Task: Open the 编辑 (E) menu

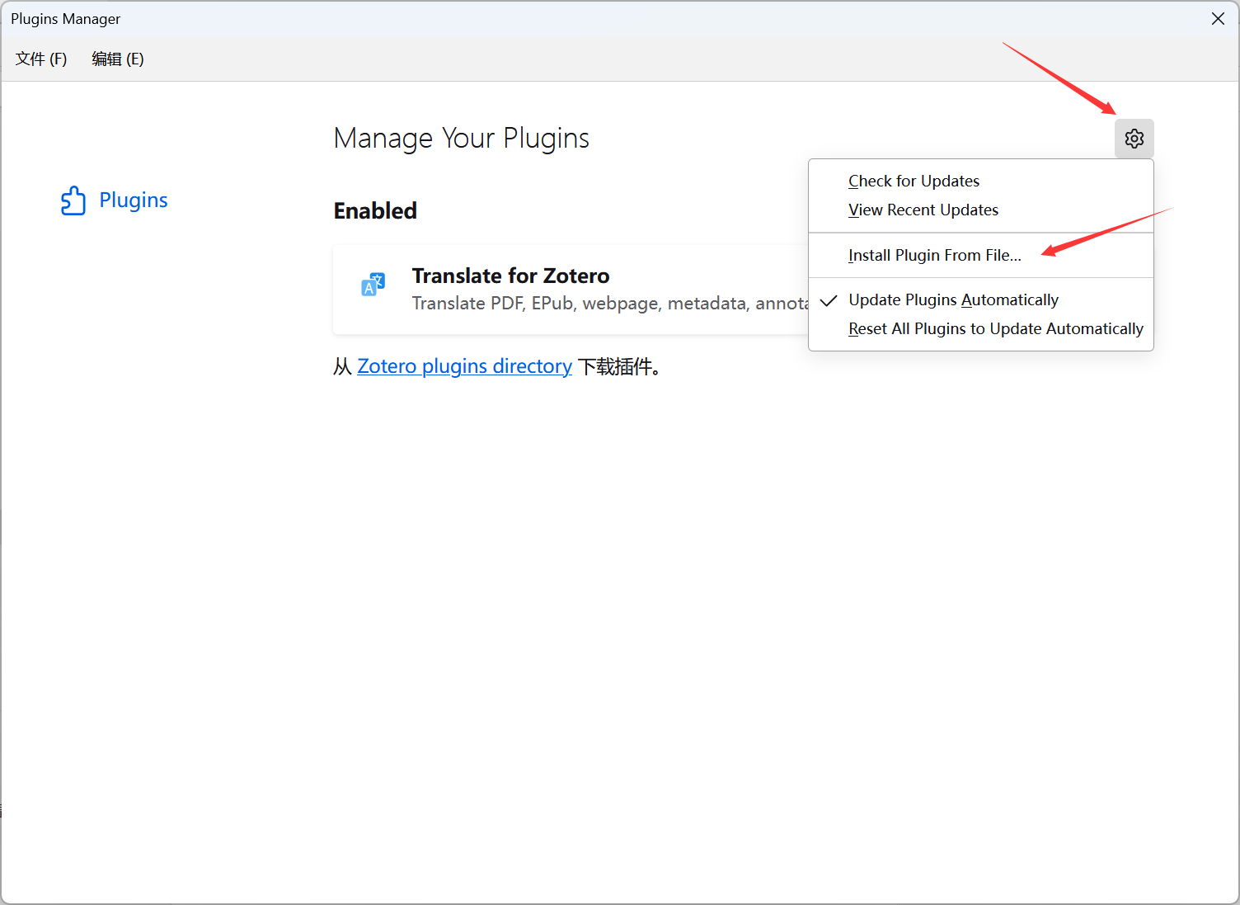Action: coord(118,59)
